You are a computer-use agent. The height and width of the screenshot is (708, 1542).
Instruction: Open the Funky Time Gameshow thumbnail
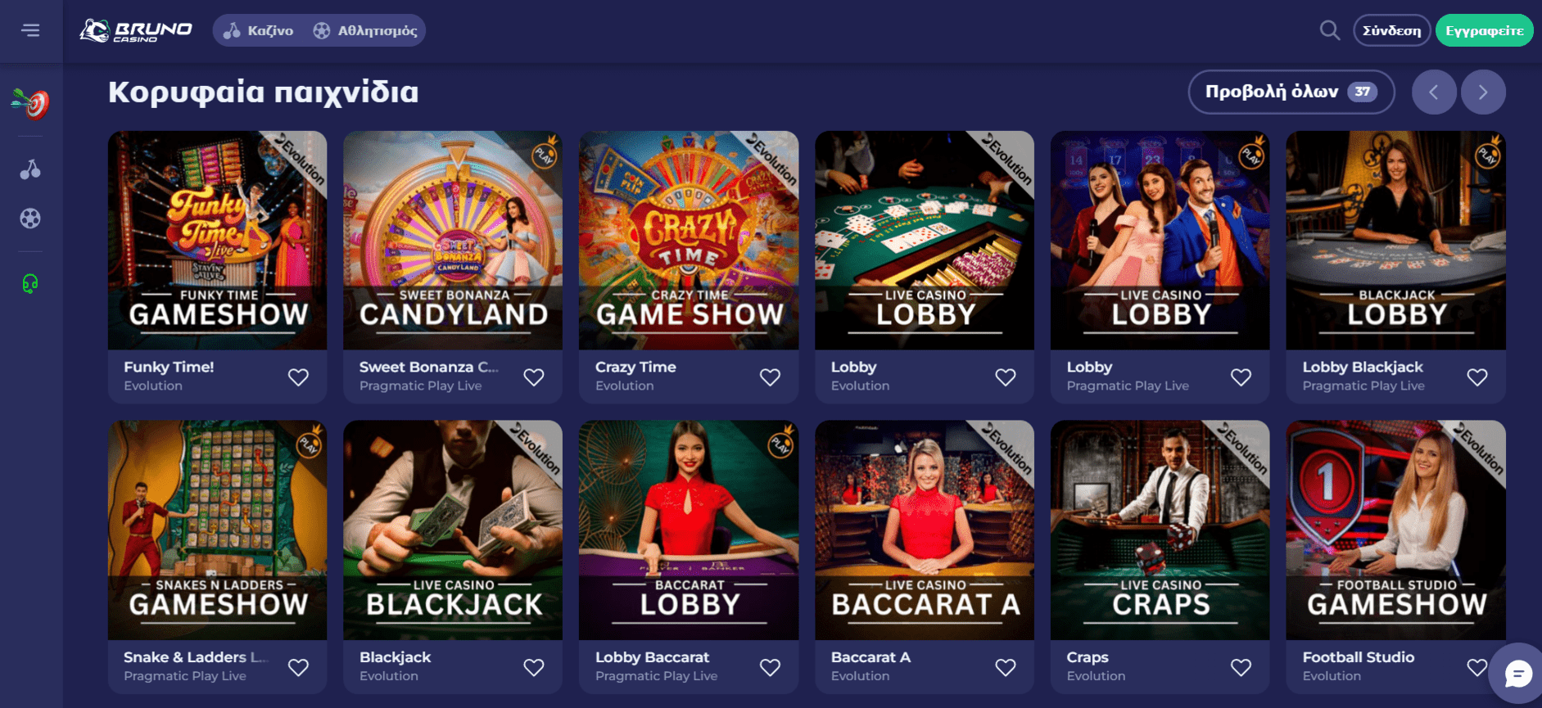coord(217,241)
